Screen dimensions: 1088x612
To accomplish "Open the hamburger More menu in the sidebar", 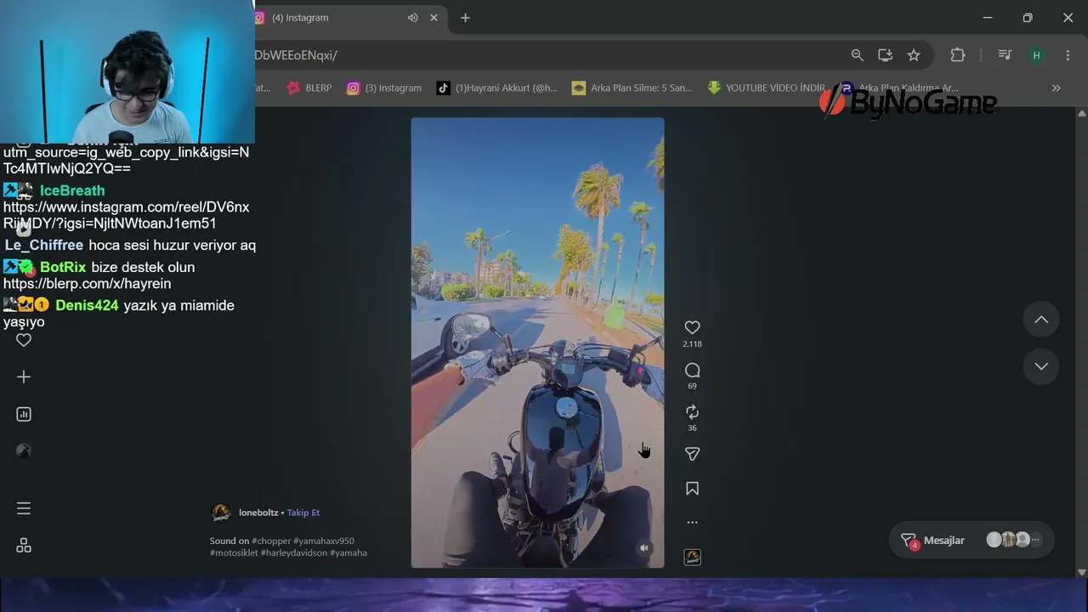I will click(24, 508).
